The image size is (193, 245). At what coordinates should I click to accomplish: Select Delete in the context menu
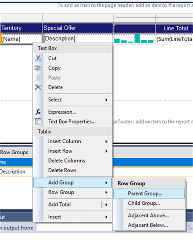pos(73,87)
